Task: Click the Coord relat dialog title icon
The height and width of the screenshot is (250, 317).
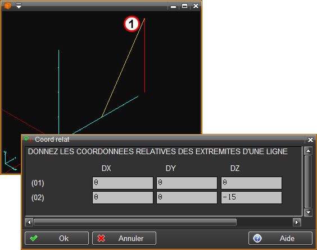Action: pyautogui.click(x=28, y=139)
